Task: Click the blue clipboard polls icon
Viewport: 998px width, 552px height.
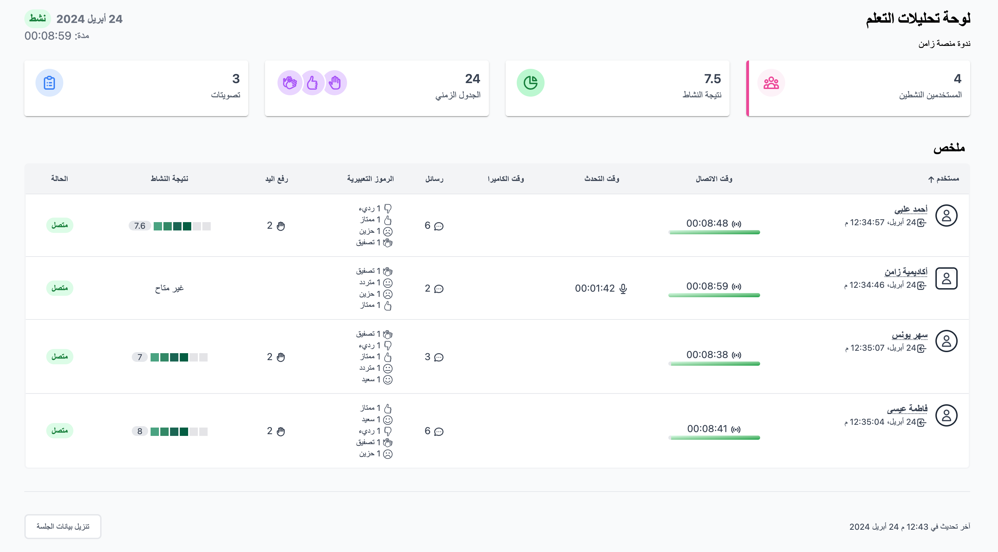Action: 49,83
